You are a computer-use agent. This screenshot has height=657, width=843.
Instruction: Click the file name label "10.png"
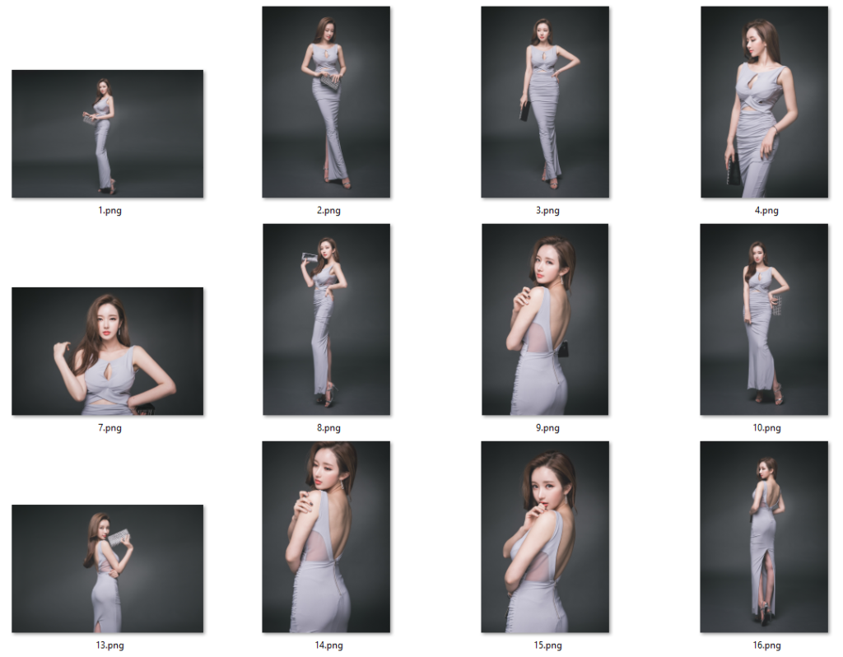766,428
